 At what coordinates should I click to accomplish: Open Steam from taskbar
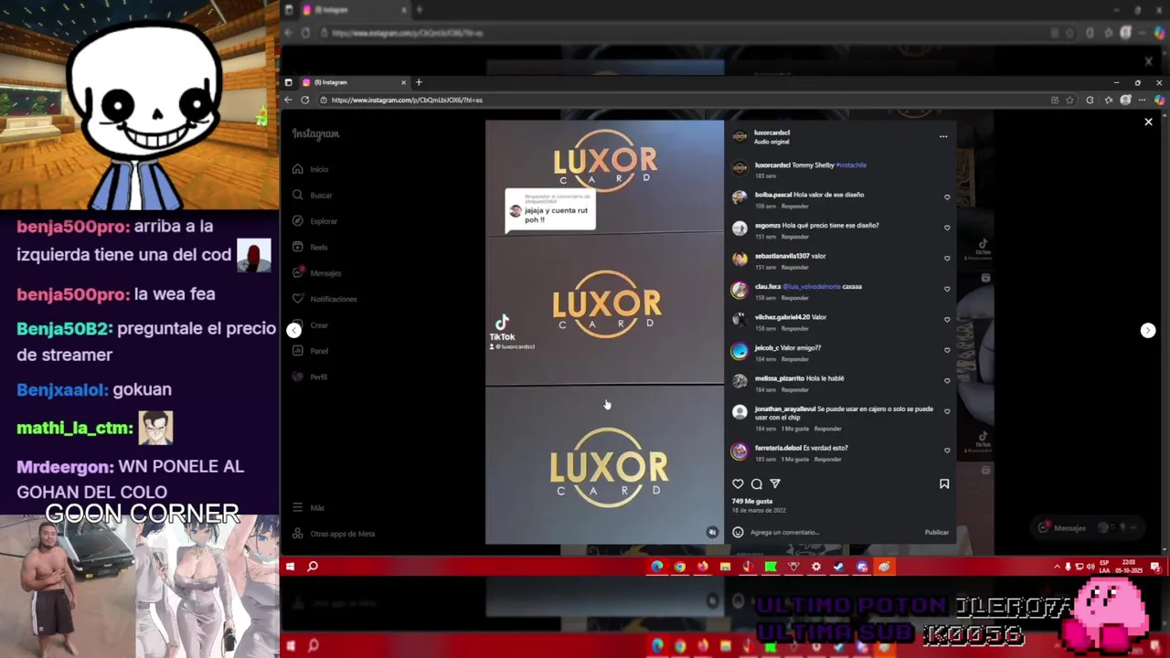[839, 567]
